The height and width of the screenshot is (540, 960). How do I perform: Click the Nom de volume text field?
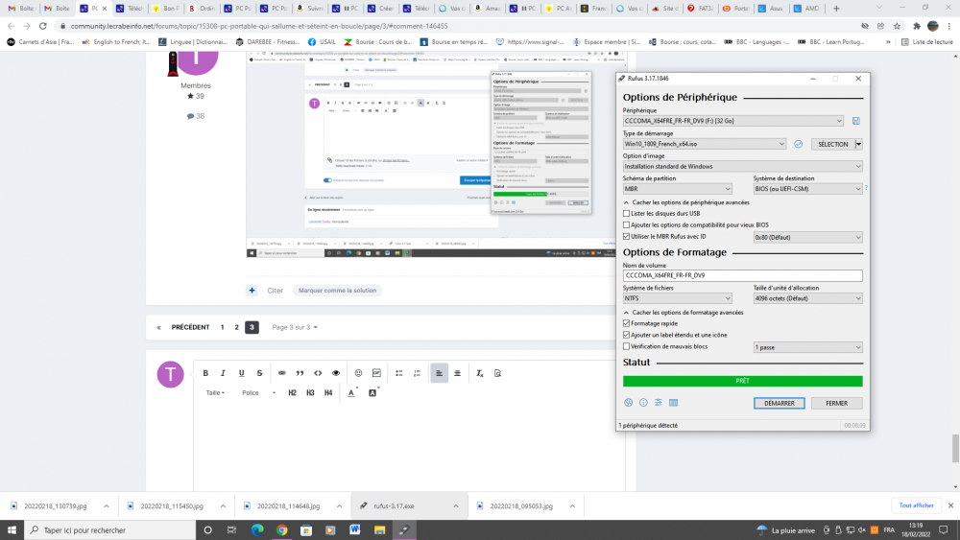click(742, 275)
